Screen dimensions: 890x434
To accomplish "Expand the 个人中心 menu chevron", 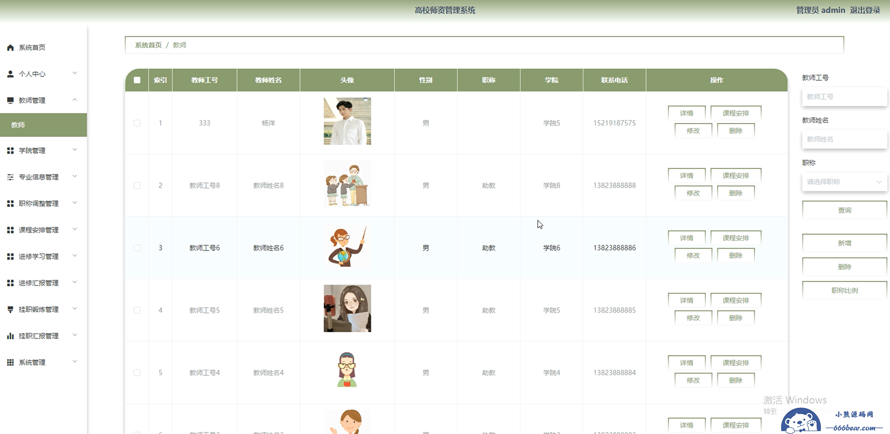I will point(75,73).
